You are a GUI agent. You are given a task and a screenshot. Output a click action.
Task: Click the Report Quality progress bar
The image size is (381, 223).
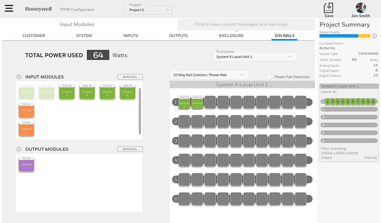click(x=344, y=36)
